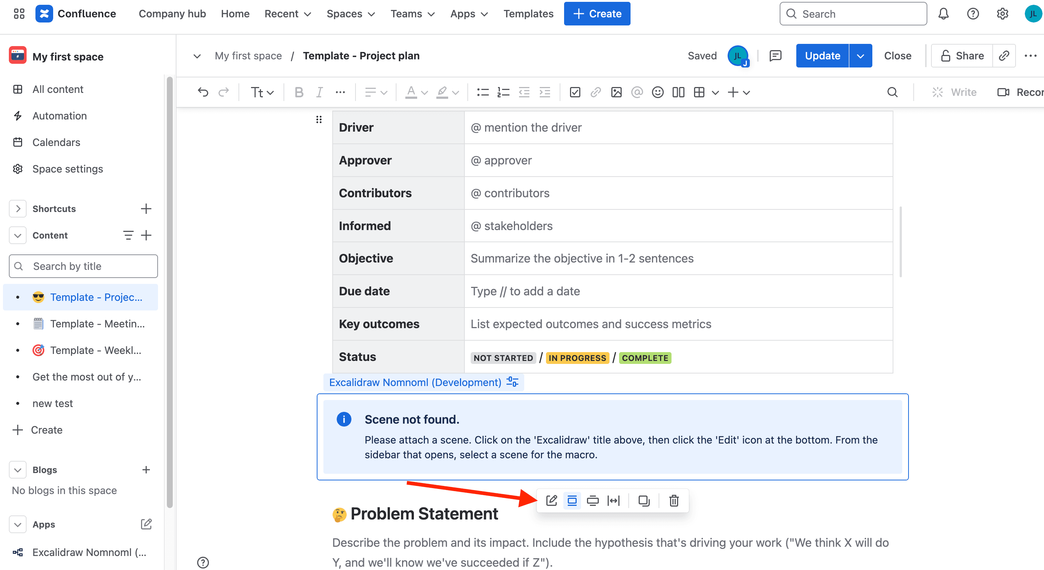Apply the current text color (A icon)
Screen dimensions: 1044x570
tap(411, 92)
